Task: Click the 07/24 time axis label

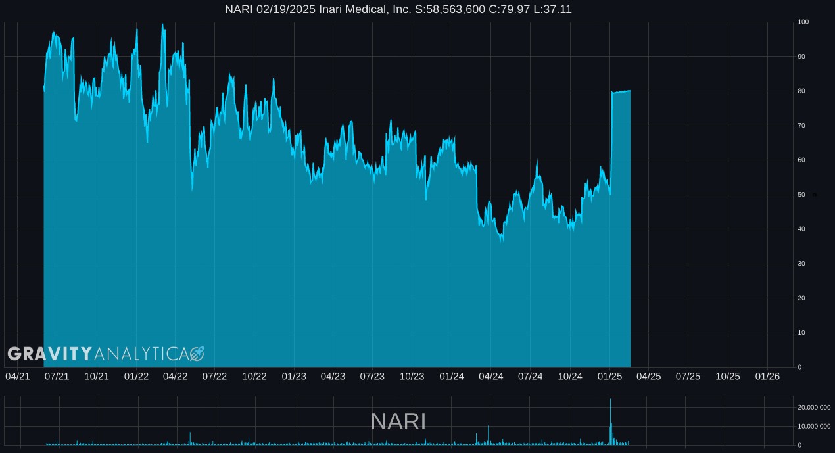Action: pos(531,376)
